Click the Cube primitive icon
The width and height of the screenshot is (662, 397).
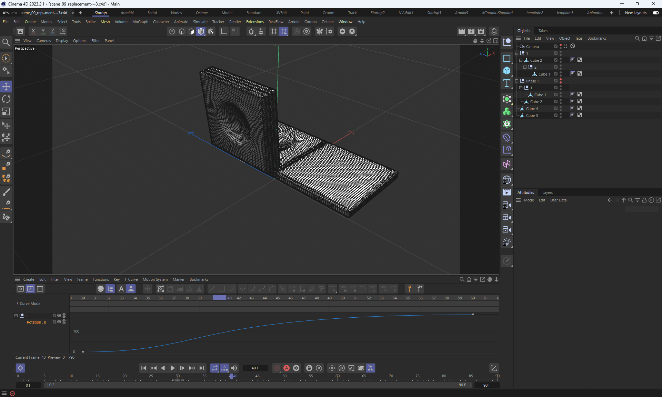pos(507,71)
